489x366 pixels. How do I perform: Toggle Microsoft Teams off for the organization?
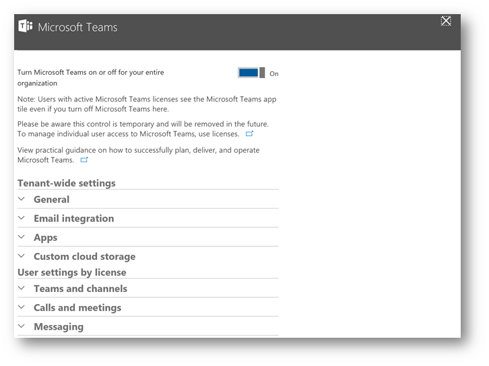(x=251, y=73)
